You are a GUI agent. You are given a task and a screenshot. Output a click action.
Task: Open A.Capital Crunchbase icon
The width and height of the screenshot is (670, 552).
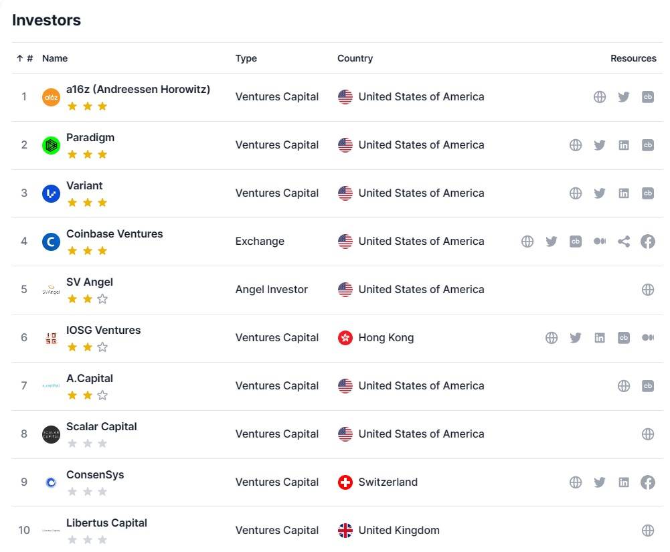[x=648, y=386]
